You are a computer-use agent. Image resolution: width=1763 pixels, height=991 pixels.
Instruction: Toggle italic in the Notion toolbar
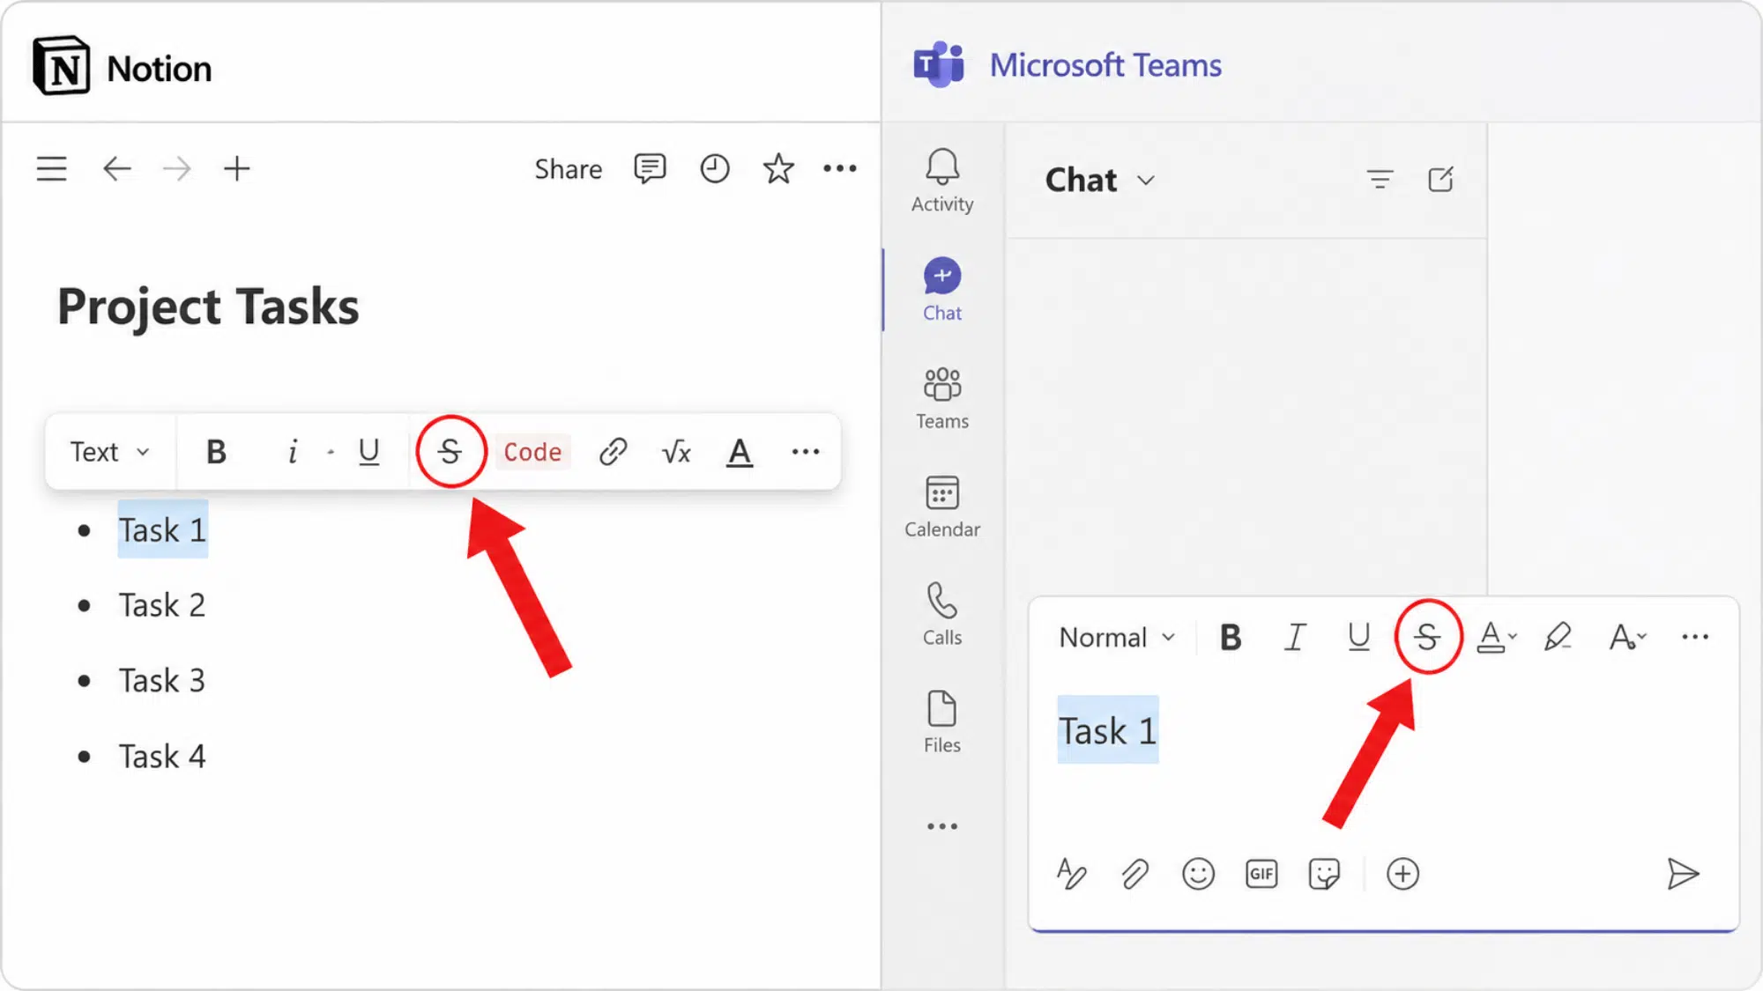293,452
